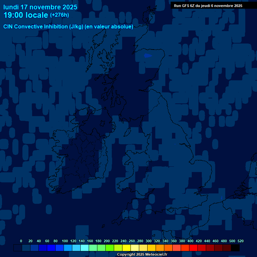This screenshot has height=257, width=257.
Task: Click the legend value '60'
Action: click(x=47, y=241)
